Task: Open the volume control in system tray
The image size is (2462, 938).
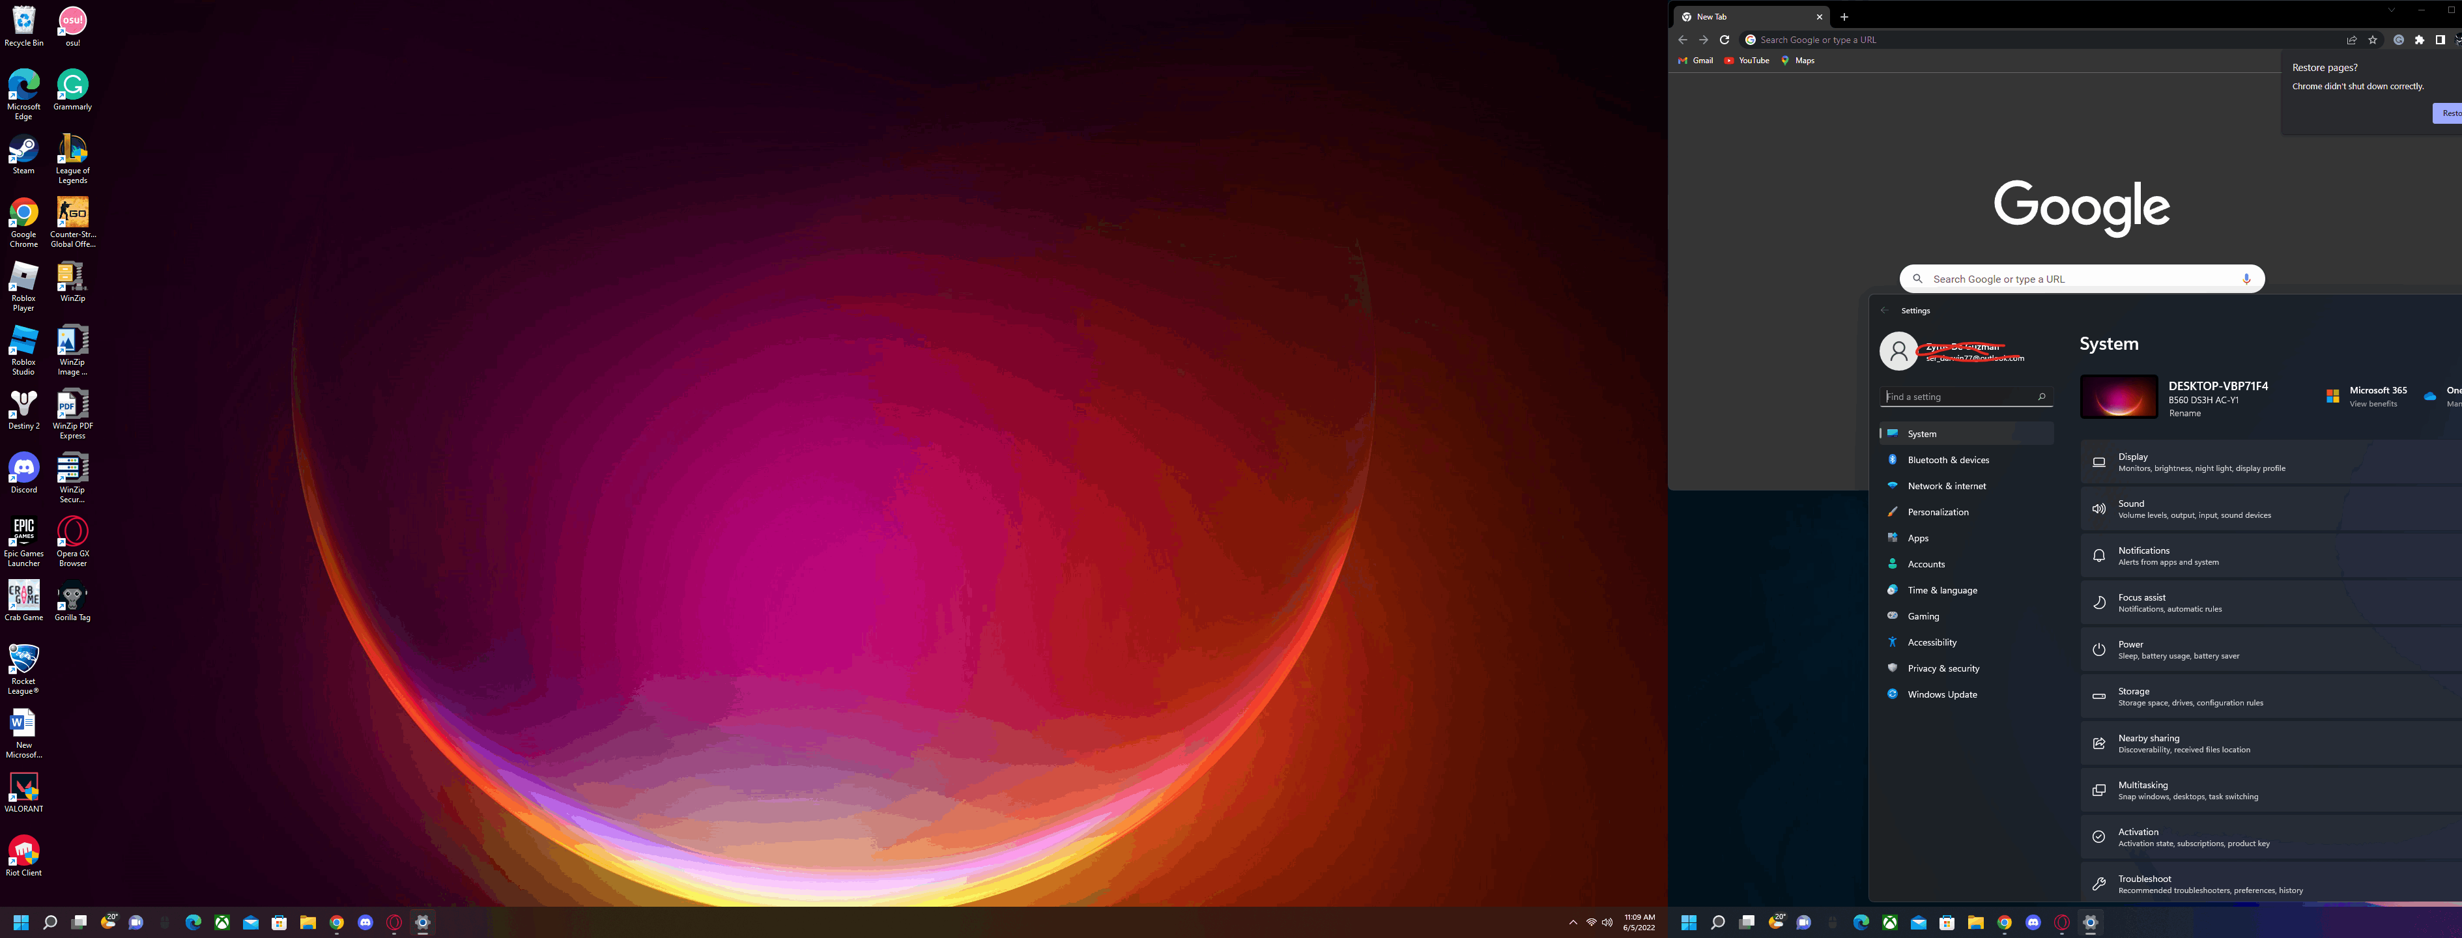Action: tap(1607, 923)
